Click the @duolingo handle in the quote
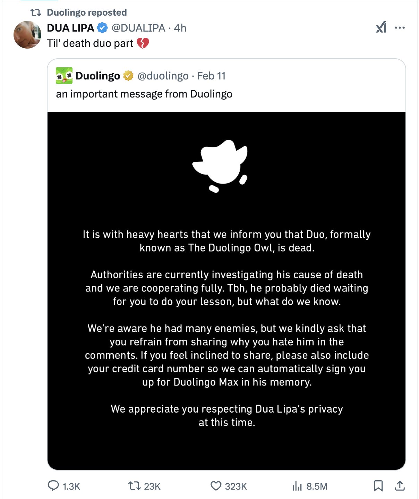 point(163,76)
